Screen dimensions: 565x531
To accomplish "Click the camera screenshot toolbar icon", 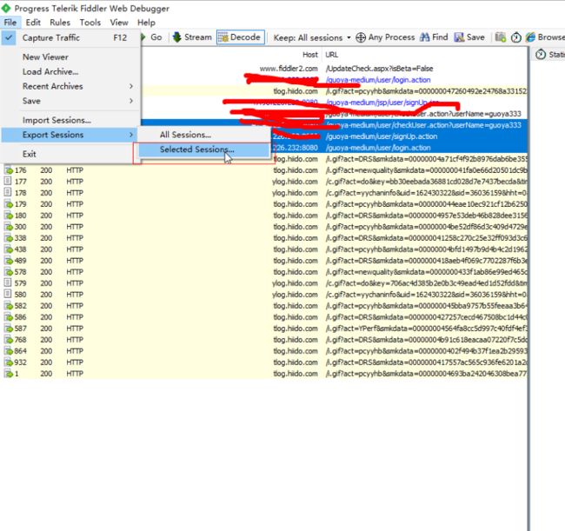I will point(501,37).
